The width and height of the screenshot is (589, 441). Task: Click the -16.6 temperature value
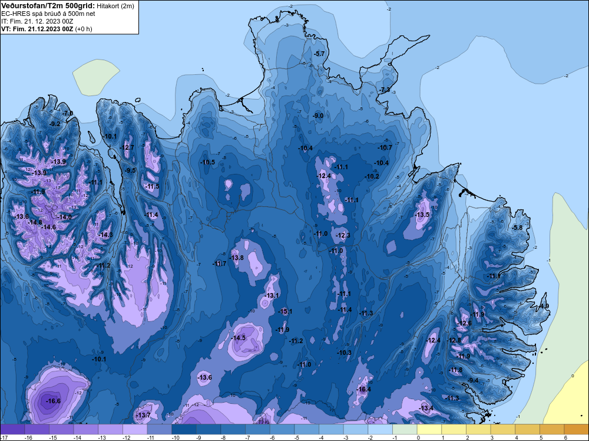53,401
